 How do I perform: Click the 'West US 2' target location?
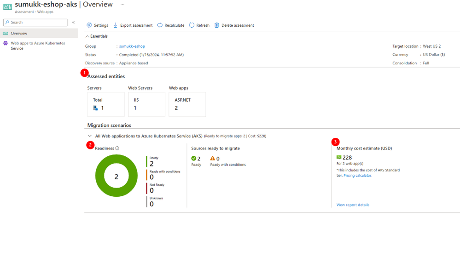point(431,46)
